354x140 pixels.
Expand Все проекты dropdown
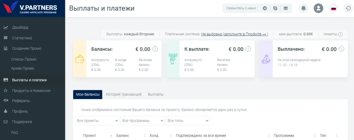coord(97,121)
